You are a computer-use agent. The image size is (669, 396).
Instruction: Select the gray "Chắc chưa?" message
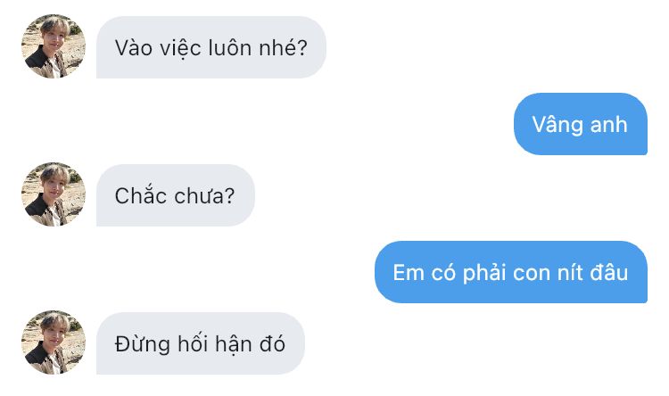click(176, 195)
